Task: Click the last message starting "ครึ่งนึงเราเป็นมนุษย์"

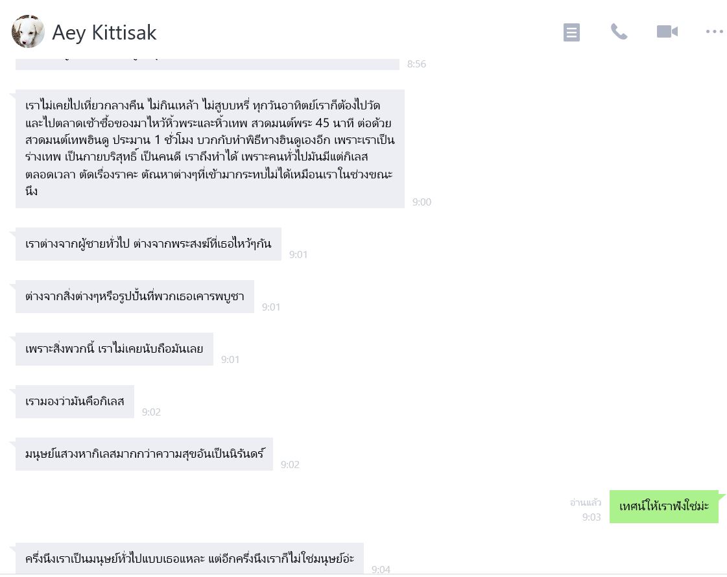Action: [x=189, y=558]
